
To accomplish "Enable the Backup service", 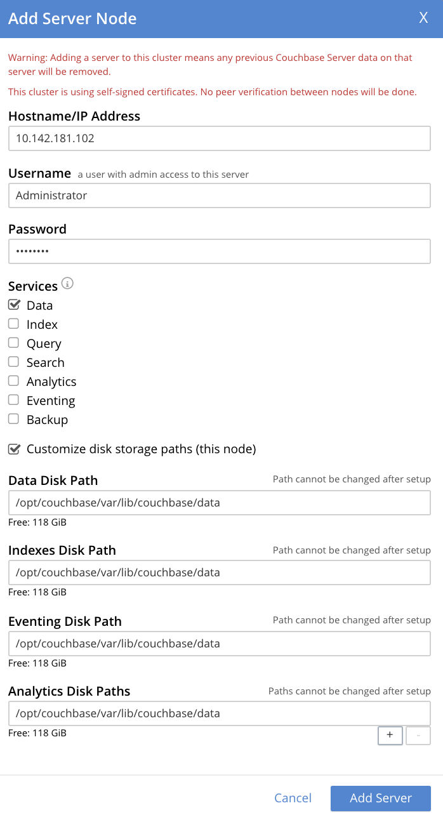I will [x=13, y=419].
